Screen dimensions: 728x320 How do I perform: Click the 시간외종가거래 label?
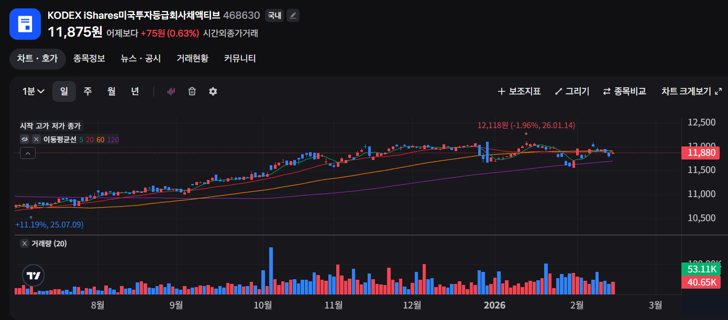click(x=230, y=33)
